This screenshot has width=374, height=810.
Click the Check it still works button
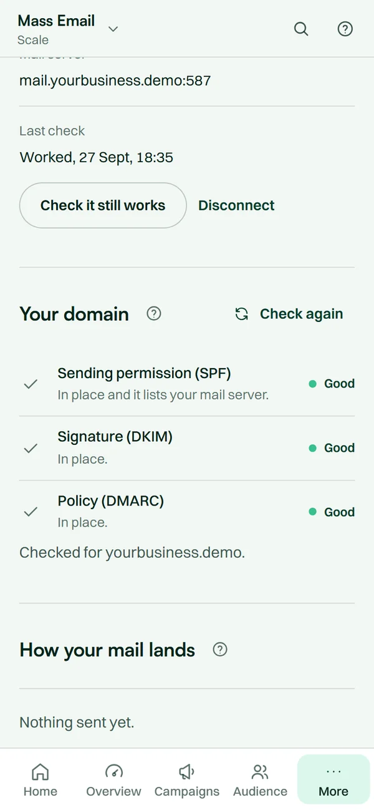click(103, 205)
